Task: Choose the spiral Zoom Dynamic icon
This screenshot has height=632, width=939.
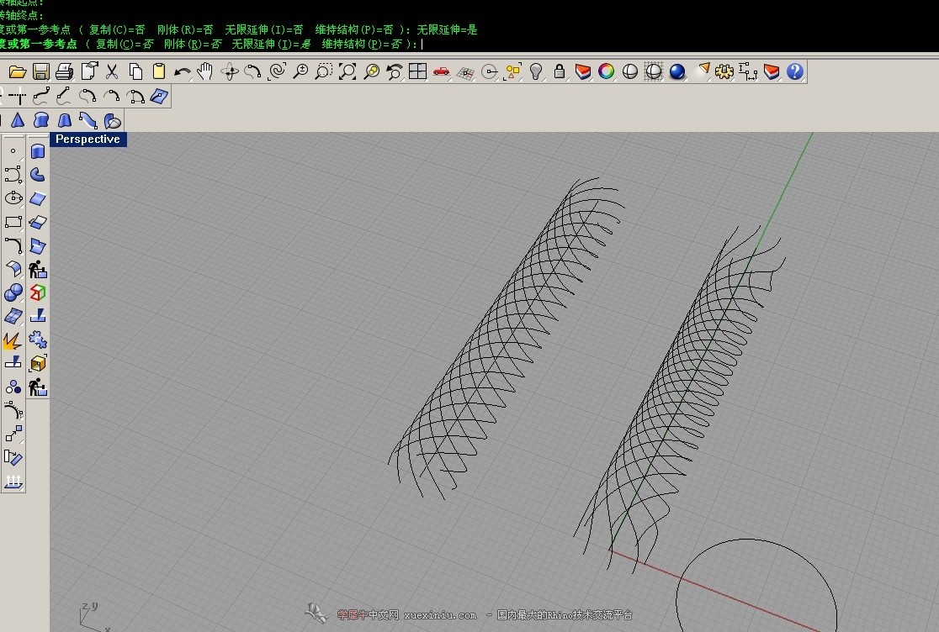Action: point(277,71)
